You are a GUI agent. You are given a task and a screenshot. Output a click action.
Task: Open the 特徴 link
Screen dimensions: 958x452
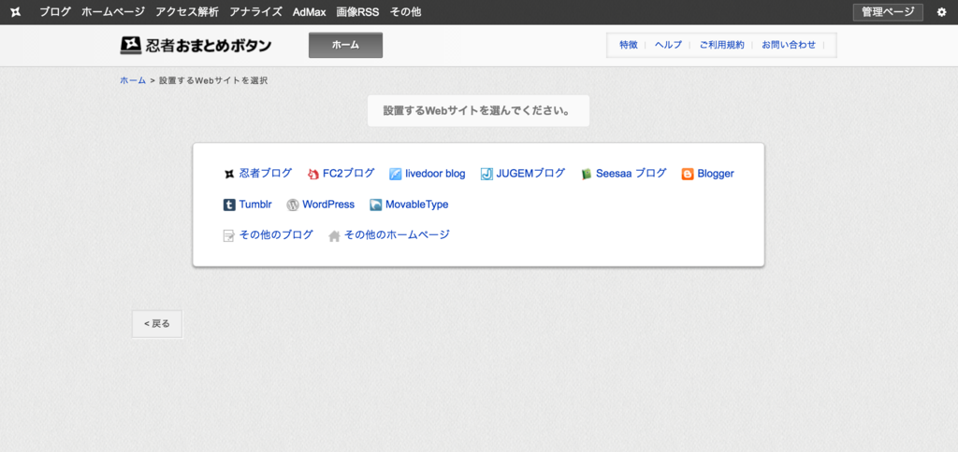(628, 45)
